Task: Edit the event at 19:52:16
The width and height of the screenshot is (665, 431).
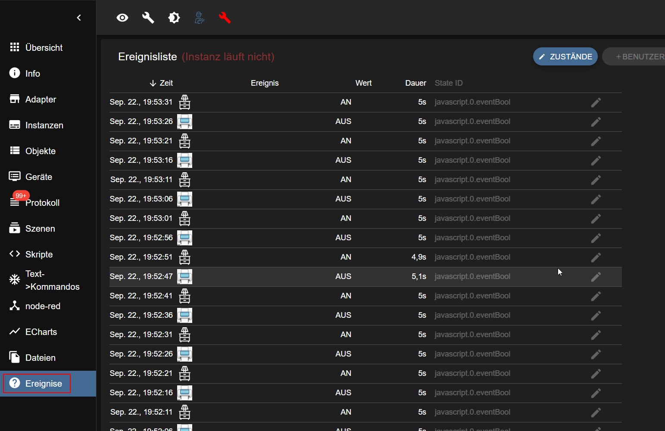Action: coord(596,393)
